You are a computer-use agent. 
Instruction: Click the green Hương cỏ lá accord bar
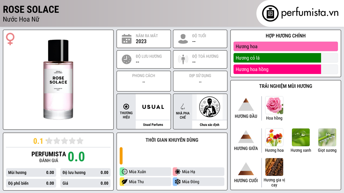pos(277,58)
